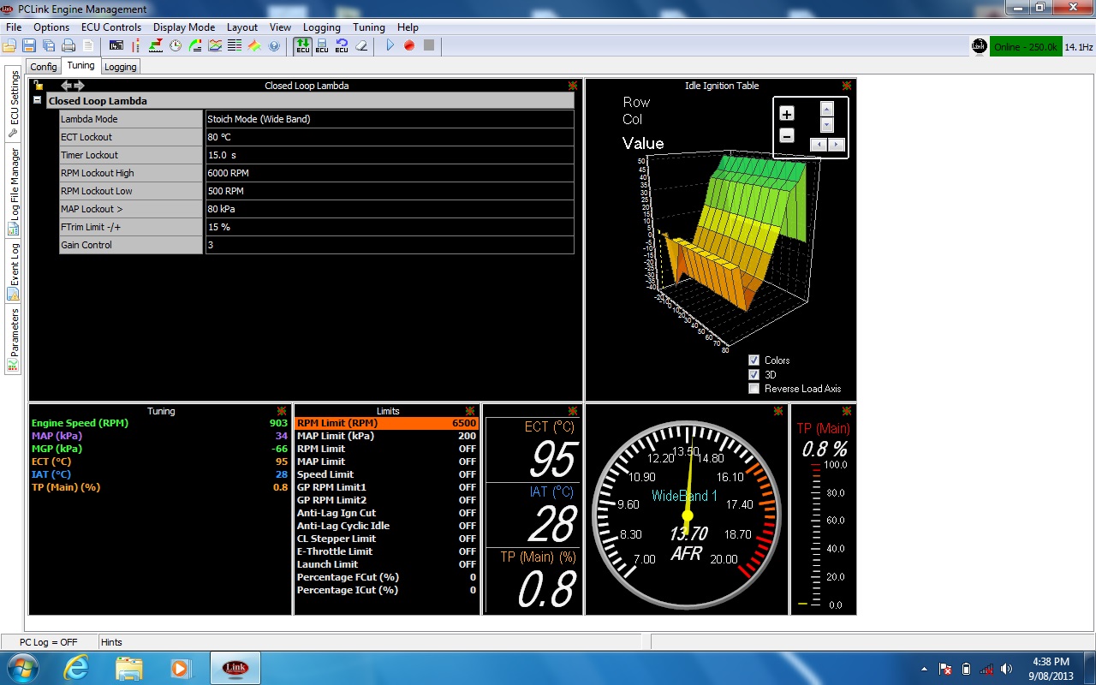Click the Store to ECU icon

(x=322, y=45)
